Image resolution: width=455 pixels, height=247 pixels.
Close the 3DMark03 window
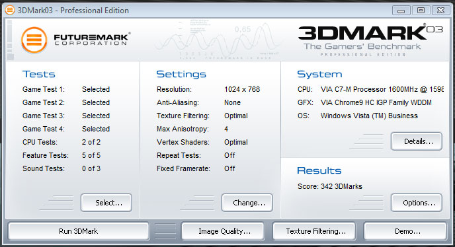pos(440,11)
